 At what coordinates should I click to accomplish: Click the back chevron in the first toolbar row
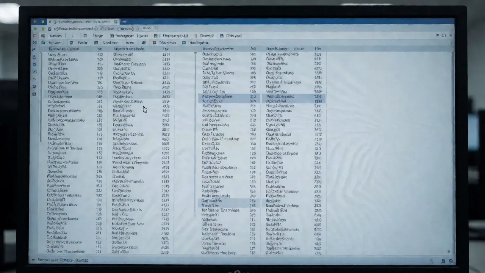pyautogui.click(x=72, y=36)
